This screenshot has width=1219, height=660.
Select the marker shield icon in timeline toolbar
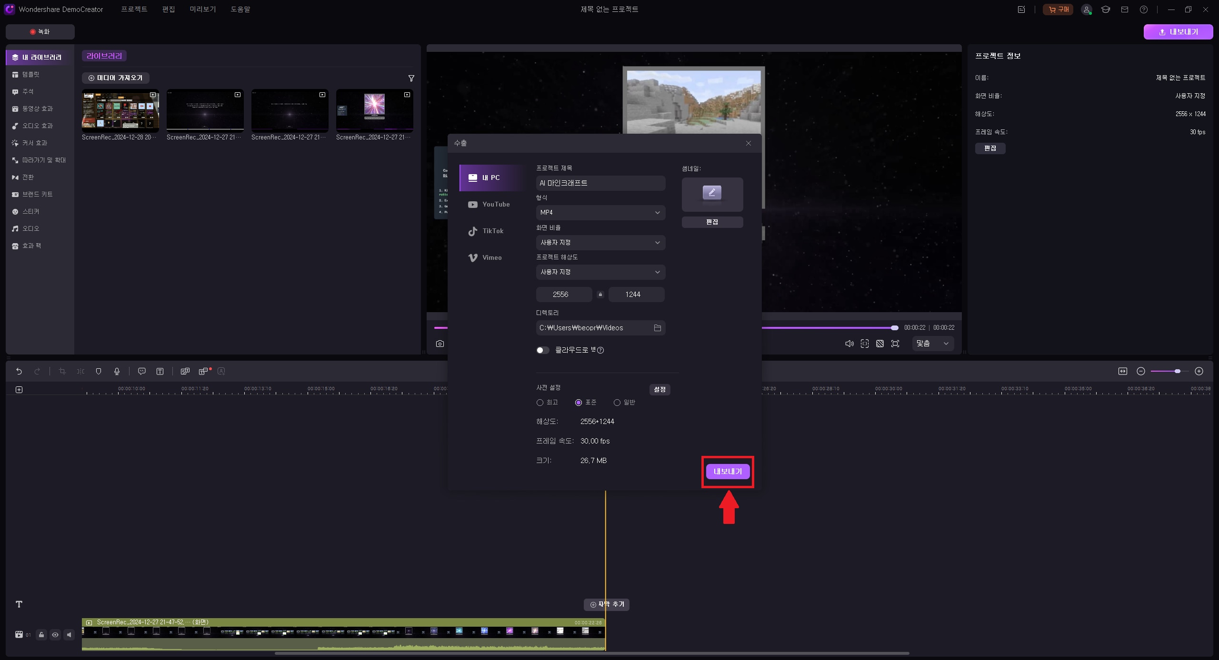(99, 371)
